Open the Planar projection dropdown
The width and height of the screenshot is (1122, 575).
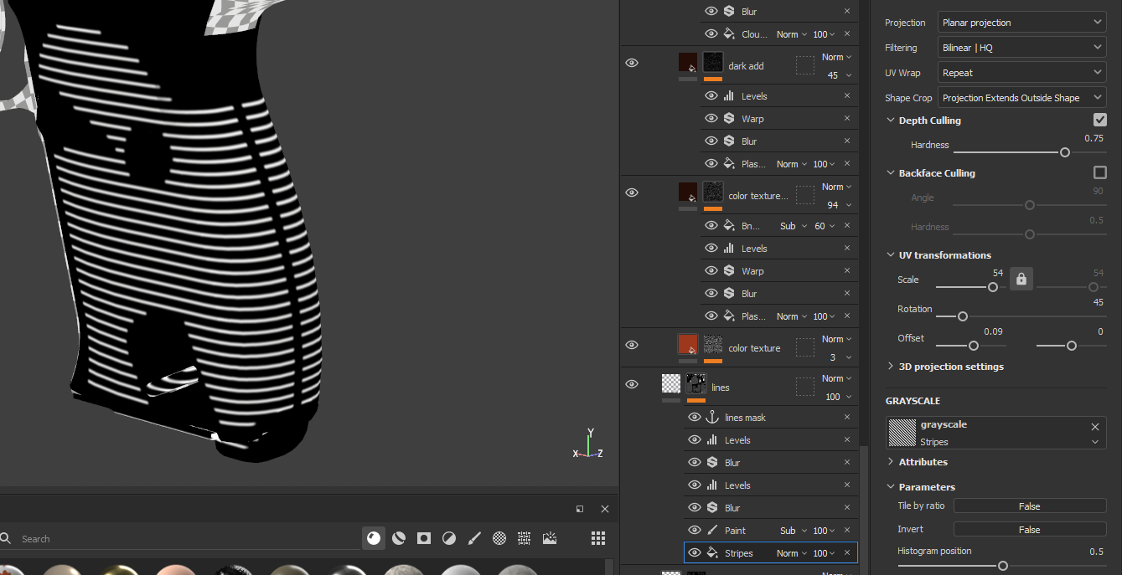1021,22
